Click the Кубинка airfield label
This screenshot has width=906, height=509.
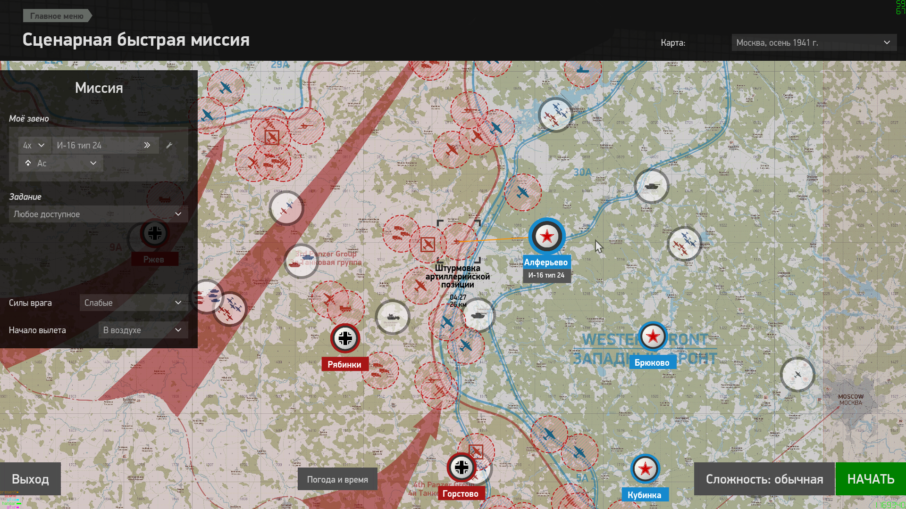coord(644,495)
